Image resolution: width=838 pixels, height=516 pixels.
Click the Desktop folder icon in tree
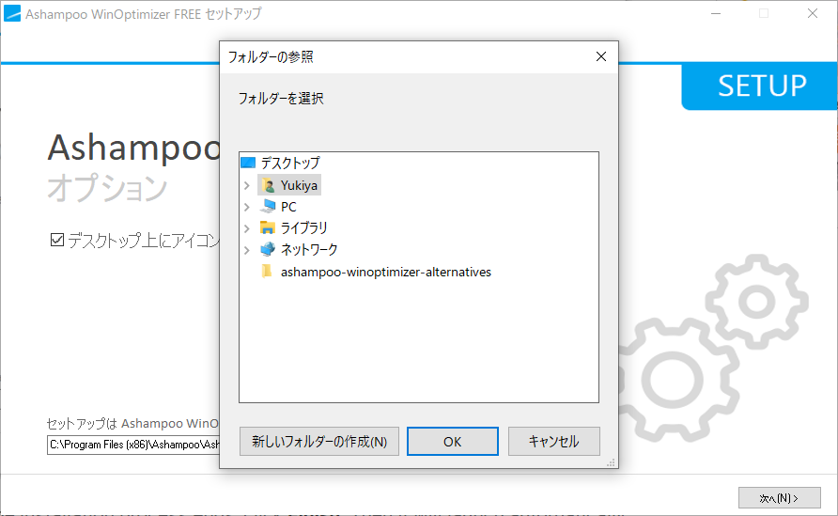tap(248, 163)
